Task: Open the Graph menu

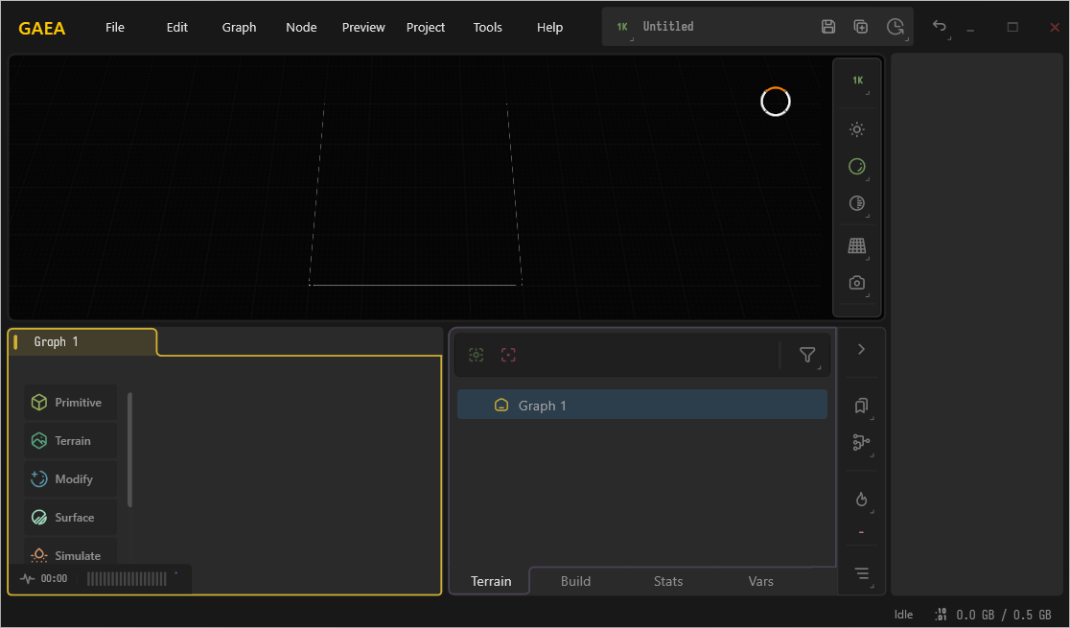Action: [239, 27]
